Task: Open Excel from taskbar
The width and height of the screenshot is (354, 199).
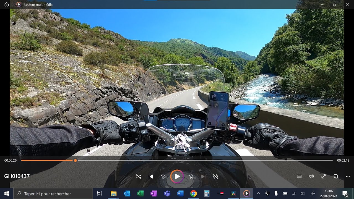Action: click(x=140, y=193)
